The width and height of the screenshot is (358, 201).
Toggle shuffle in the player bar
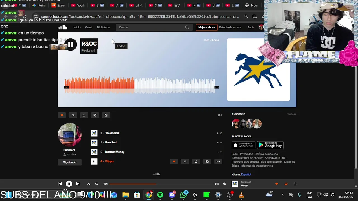[89, 184]
